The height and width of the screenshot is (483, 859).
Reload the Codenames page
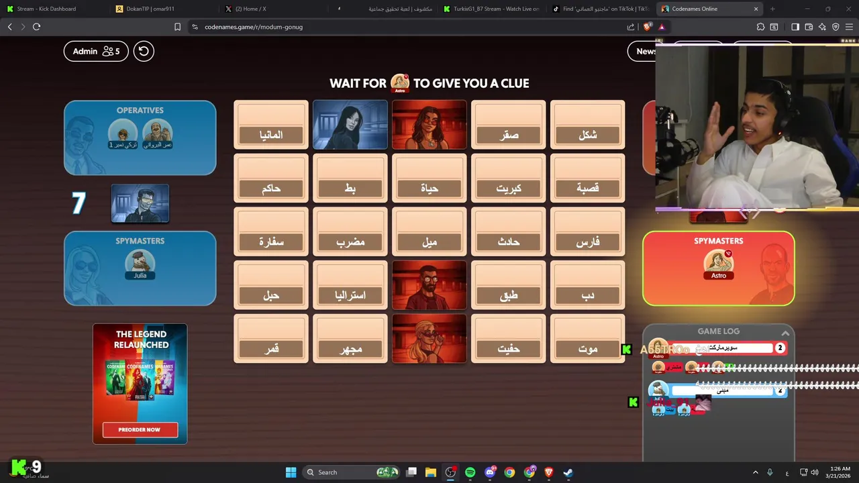pyautogui.click(x=37, y=27)
